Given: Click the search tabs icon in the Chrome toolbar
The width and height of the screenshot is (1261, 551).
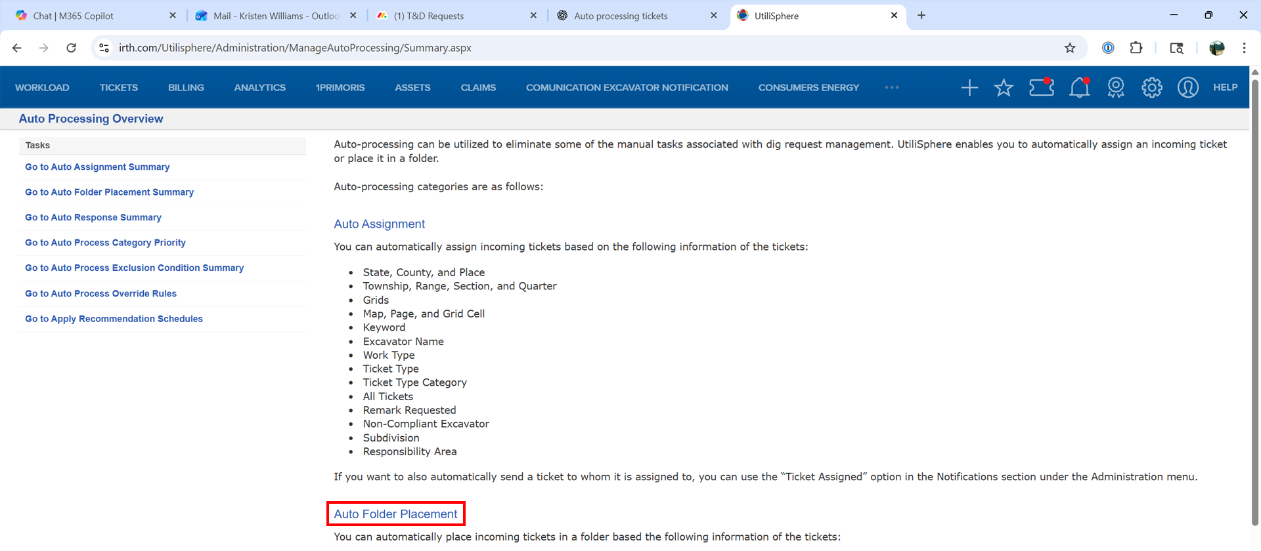Looking at the screenshot, I should pyautogui.click(x=1176, y=48).
